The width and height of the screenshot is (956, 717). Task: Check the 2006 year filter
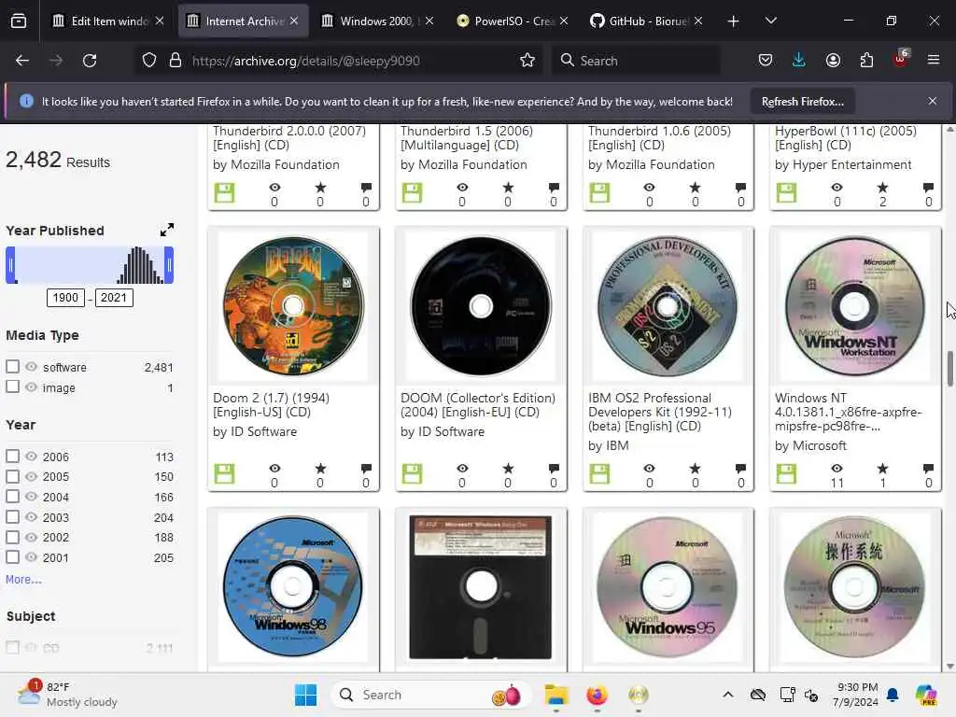12,456
